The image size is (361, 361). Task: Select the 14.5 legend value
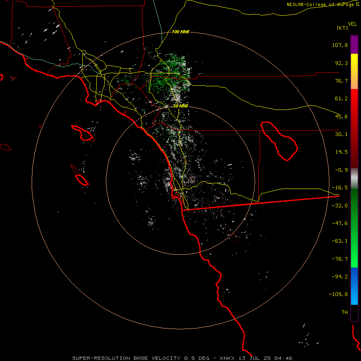(341, 152)
